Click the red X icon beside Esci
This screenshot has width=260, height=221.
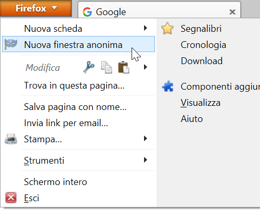coord(11,198)
